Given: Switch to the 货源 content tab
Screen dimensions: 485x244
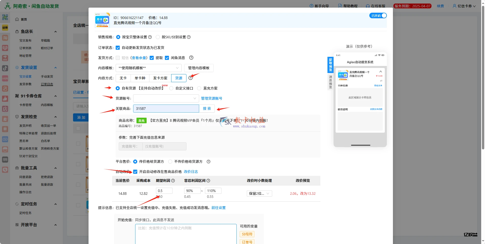Looking at the screenshot, I should pos(179,78).
